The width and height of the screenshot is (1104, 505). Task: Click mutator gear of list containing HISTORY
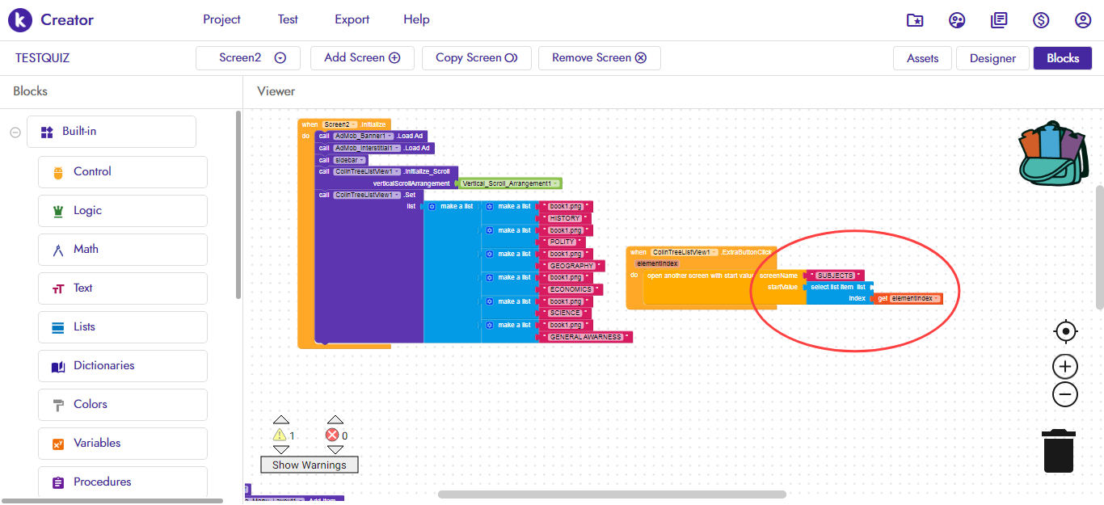point(490,207)
